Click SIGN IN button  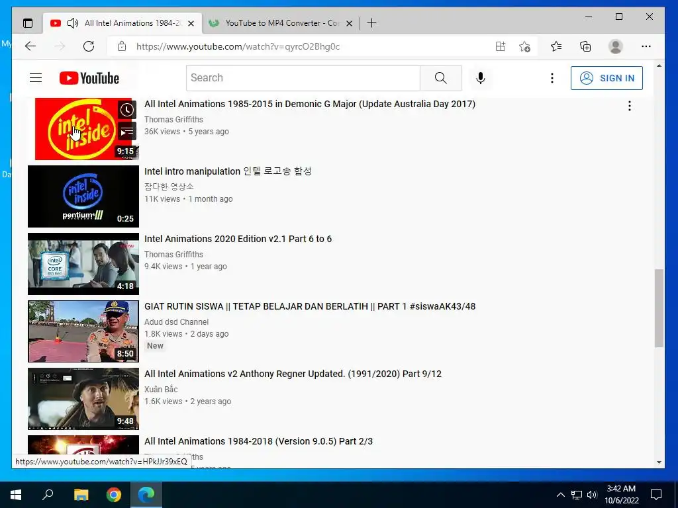(606, 78)
